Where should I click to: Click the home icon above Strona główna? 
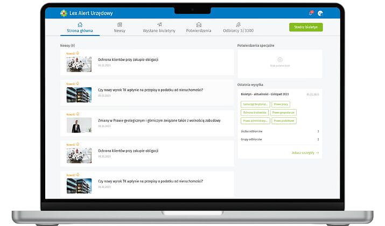(80, 25)
